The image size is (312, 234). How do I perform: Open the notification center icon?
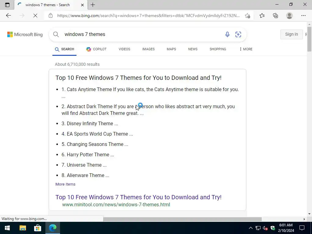pyautogui.click(x=302, y=228)
